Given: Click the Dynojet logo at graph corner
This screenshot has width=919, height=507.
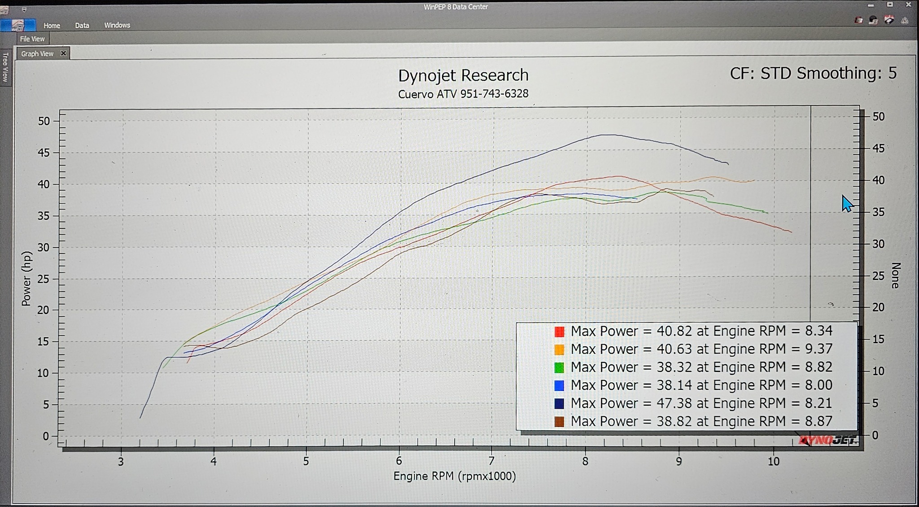Looking at the screenshot, I should click(x=828, y=440).
